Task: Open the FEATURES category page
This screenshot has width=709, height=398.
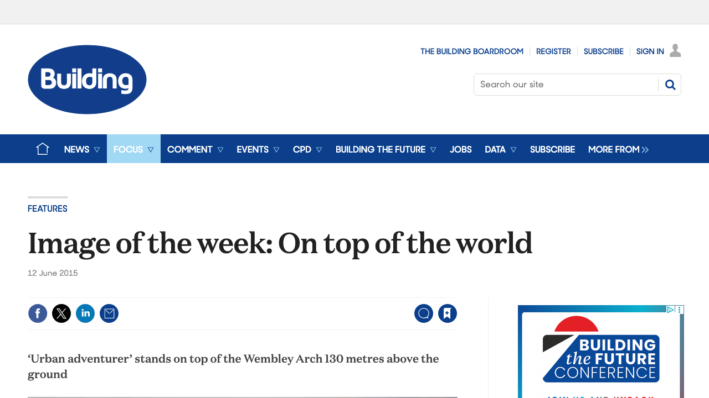Action: 47,208
